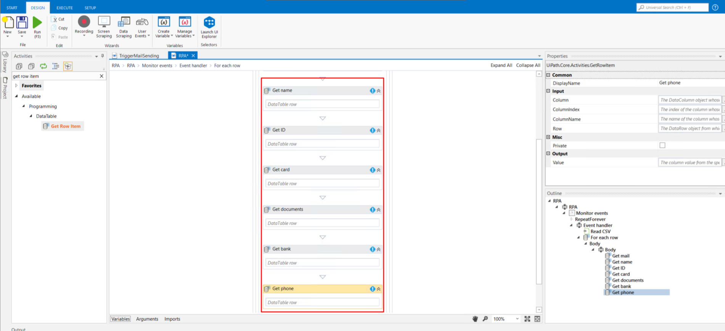Fit workflow to screen

pos(527,319)
